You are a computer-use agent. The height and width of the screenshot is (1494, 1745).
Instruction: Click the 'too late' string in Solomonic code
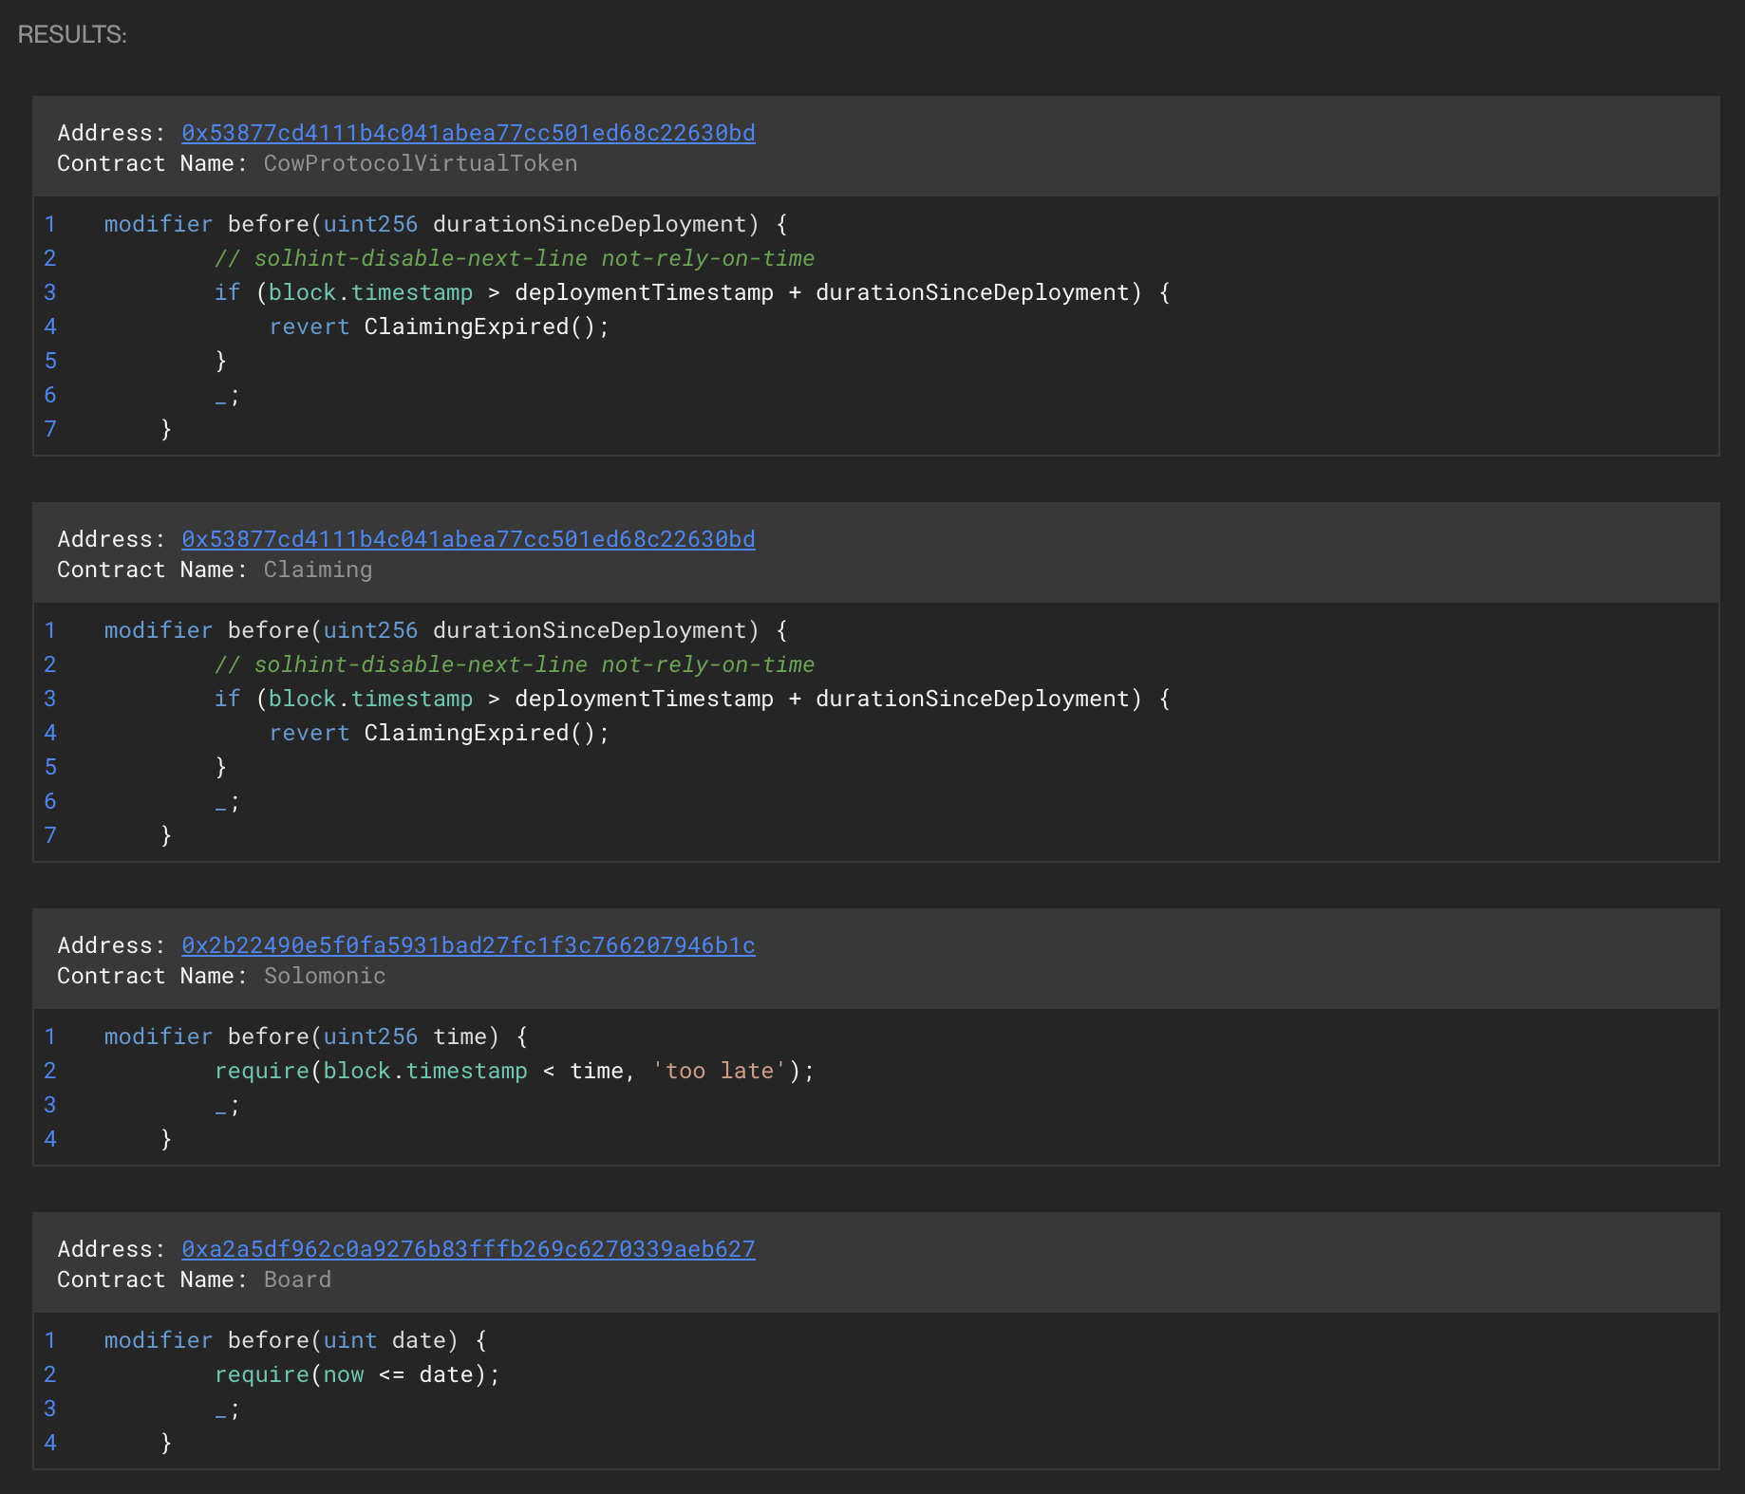720,1071
